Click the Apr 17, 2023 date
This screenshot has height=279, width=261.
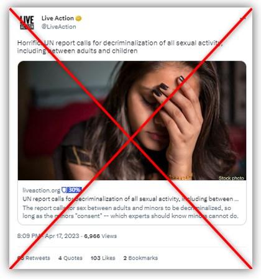[x=62, y=236]
